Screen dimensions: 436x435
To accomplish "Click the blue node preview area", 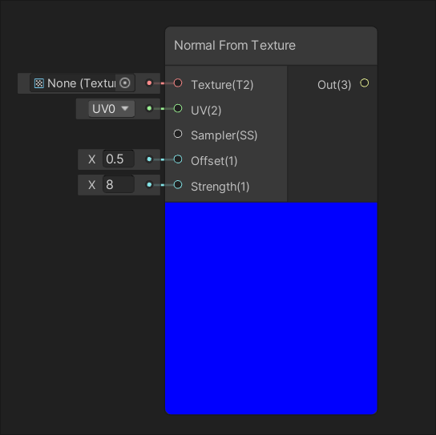I will click(x=271, y=308).
